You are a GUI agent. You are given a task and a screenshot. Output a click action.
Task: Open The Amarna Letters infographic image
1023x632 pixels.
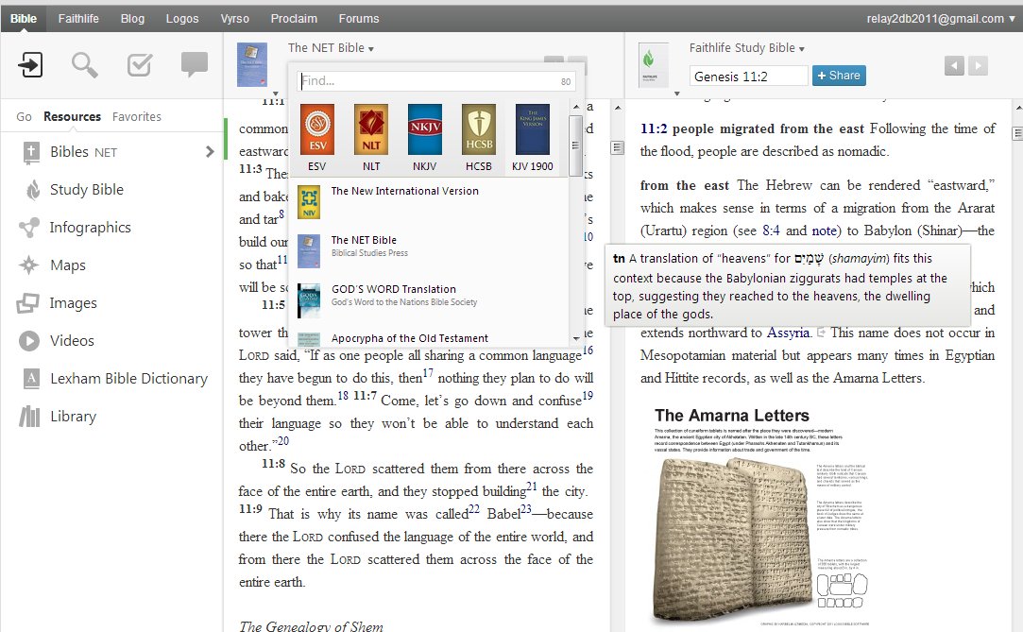click(760, 517)
